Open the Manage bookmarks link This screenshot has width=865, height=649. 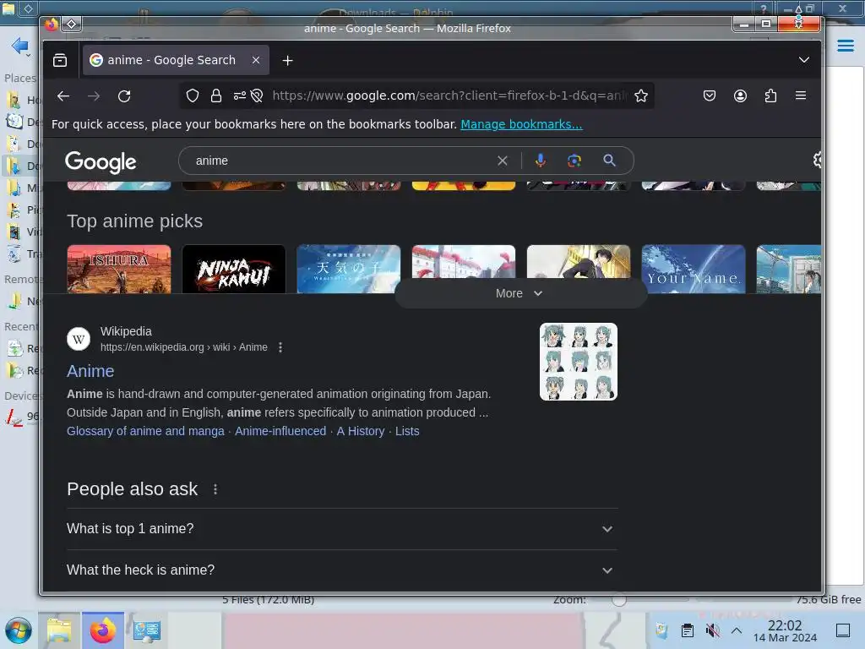point(521,124)
